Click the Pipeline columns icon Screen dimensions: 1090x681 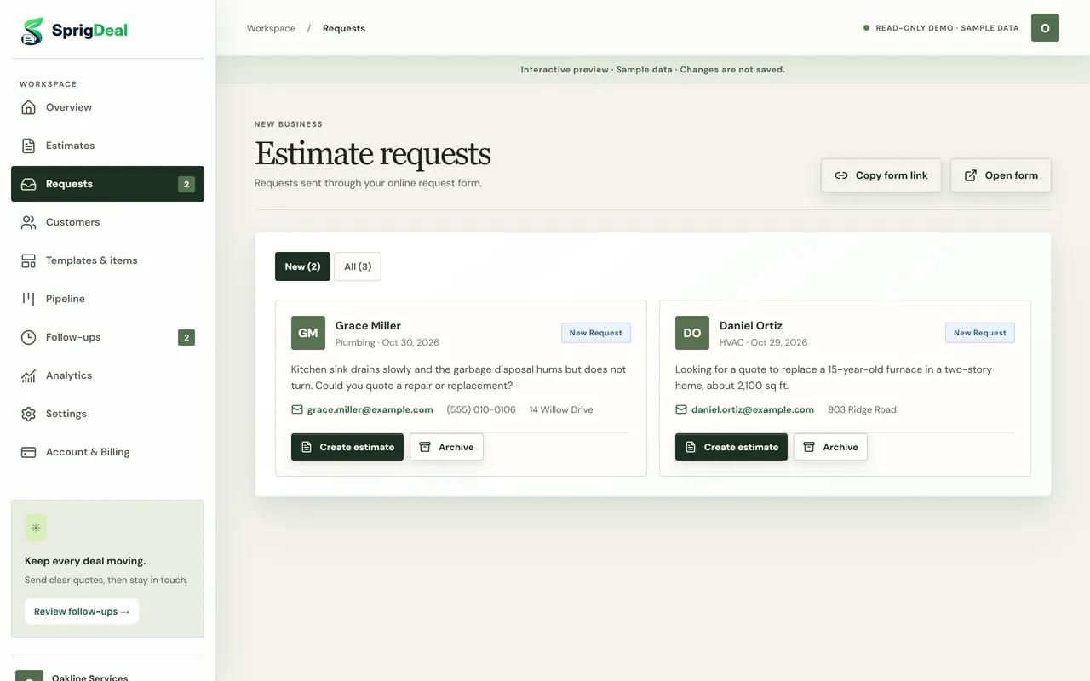(x=29, y=299)
